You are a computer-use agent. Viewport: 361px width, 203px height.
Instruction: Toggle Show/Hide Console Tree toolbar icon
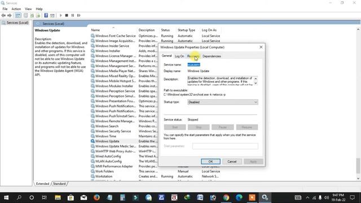[x=18, y=15]
